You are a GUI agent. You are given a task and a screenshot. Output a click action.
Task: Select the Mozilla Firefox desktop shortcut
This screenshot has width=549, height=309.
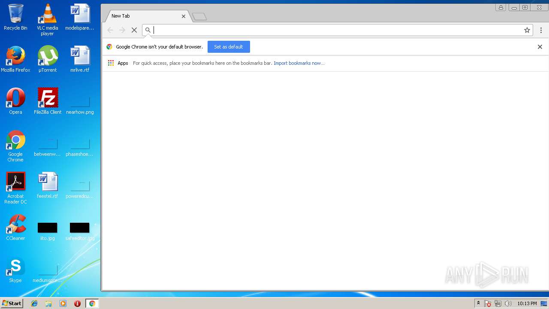click(x=15, y=59)
